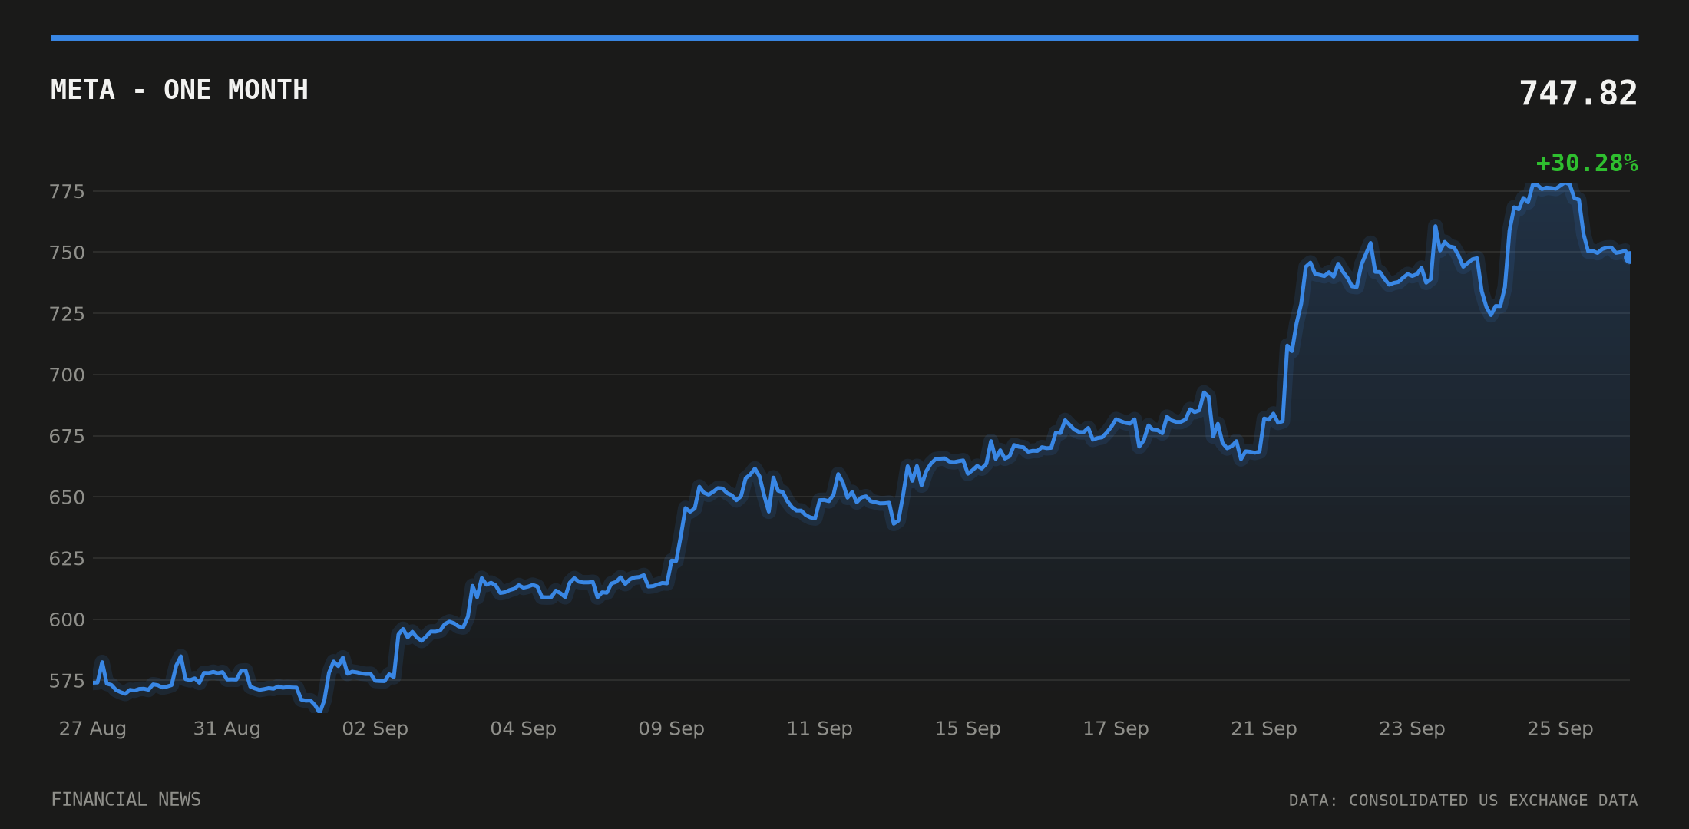The height and width of the screenshot is (829, 1689).
Task: Click the 725 y-axis label
Action: pyautogui.click(x=67, y=313)
